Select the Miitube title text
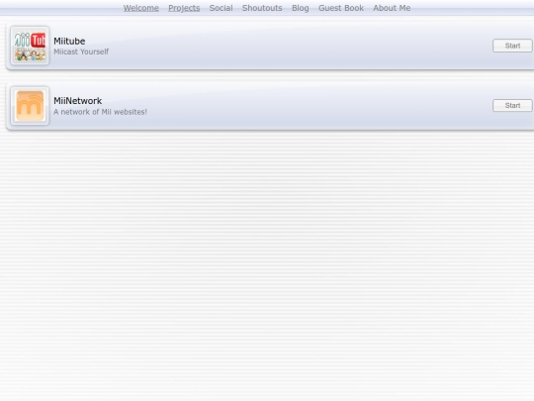534x401 pixels. pos(69,41)
